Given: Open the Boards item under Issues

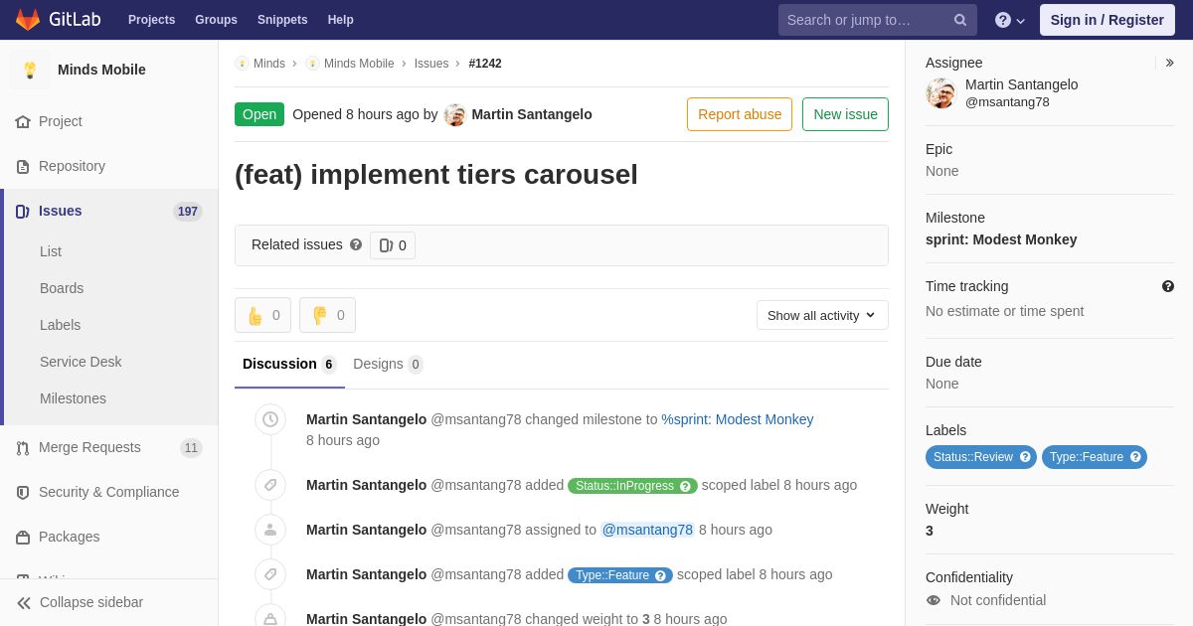Looking at the screenshot, I should [62, 288].
